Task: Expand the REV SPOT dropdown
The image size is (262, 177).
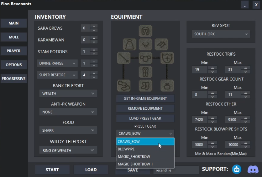Action: point(221,34)
